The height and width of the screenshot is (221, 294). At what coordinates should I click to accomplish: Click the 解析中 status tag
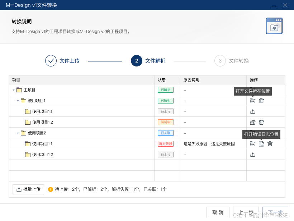tap(166, 122)
